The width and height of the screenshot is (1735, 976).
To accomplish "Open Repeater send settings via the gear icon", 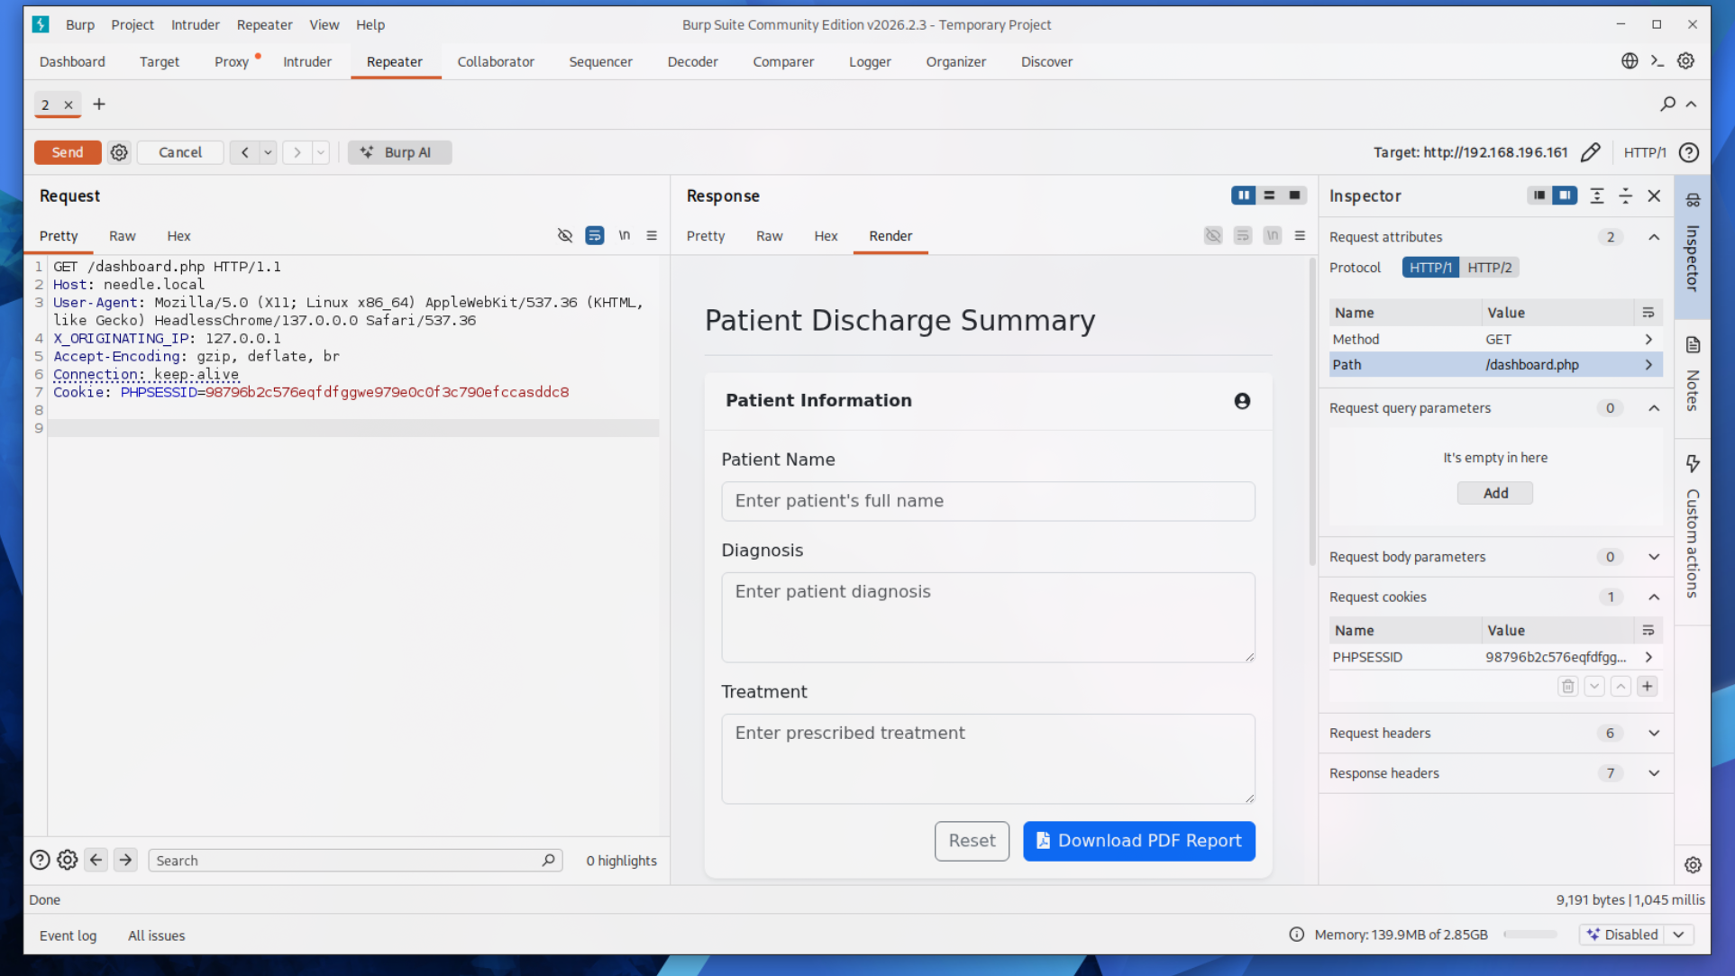I will click(119, 152).
